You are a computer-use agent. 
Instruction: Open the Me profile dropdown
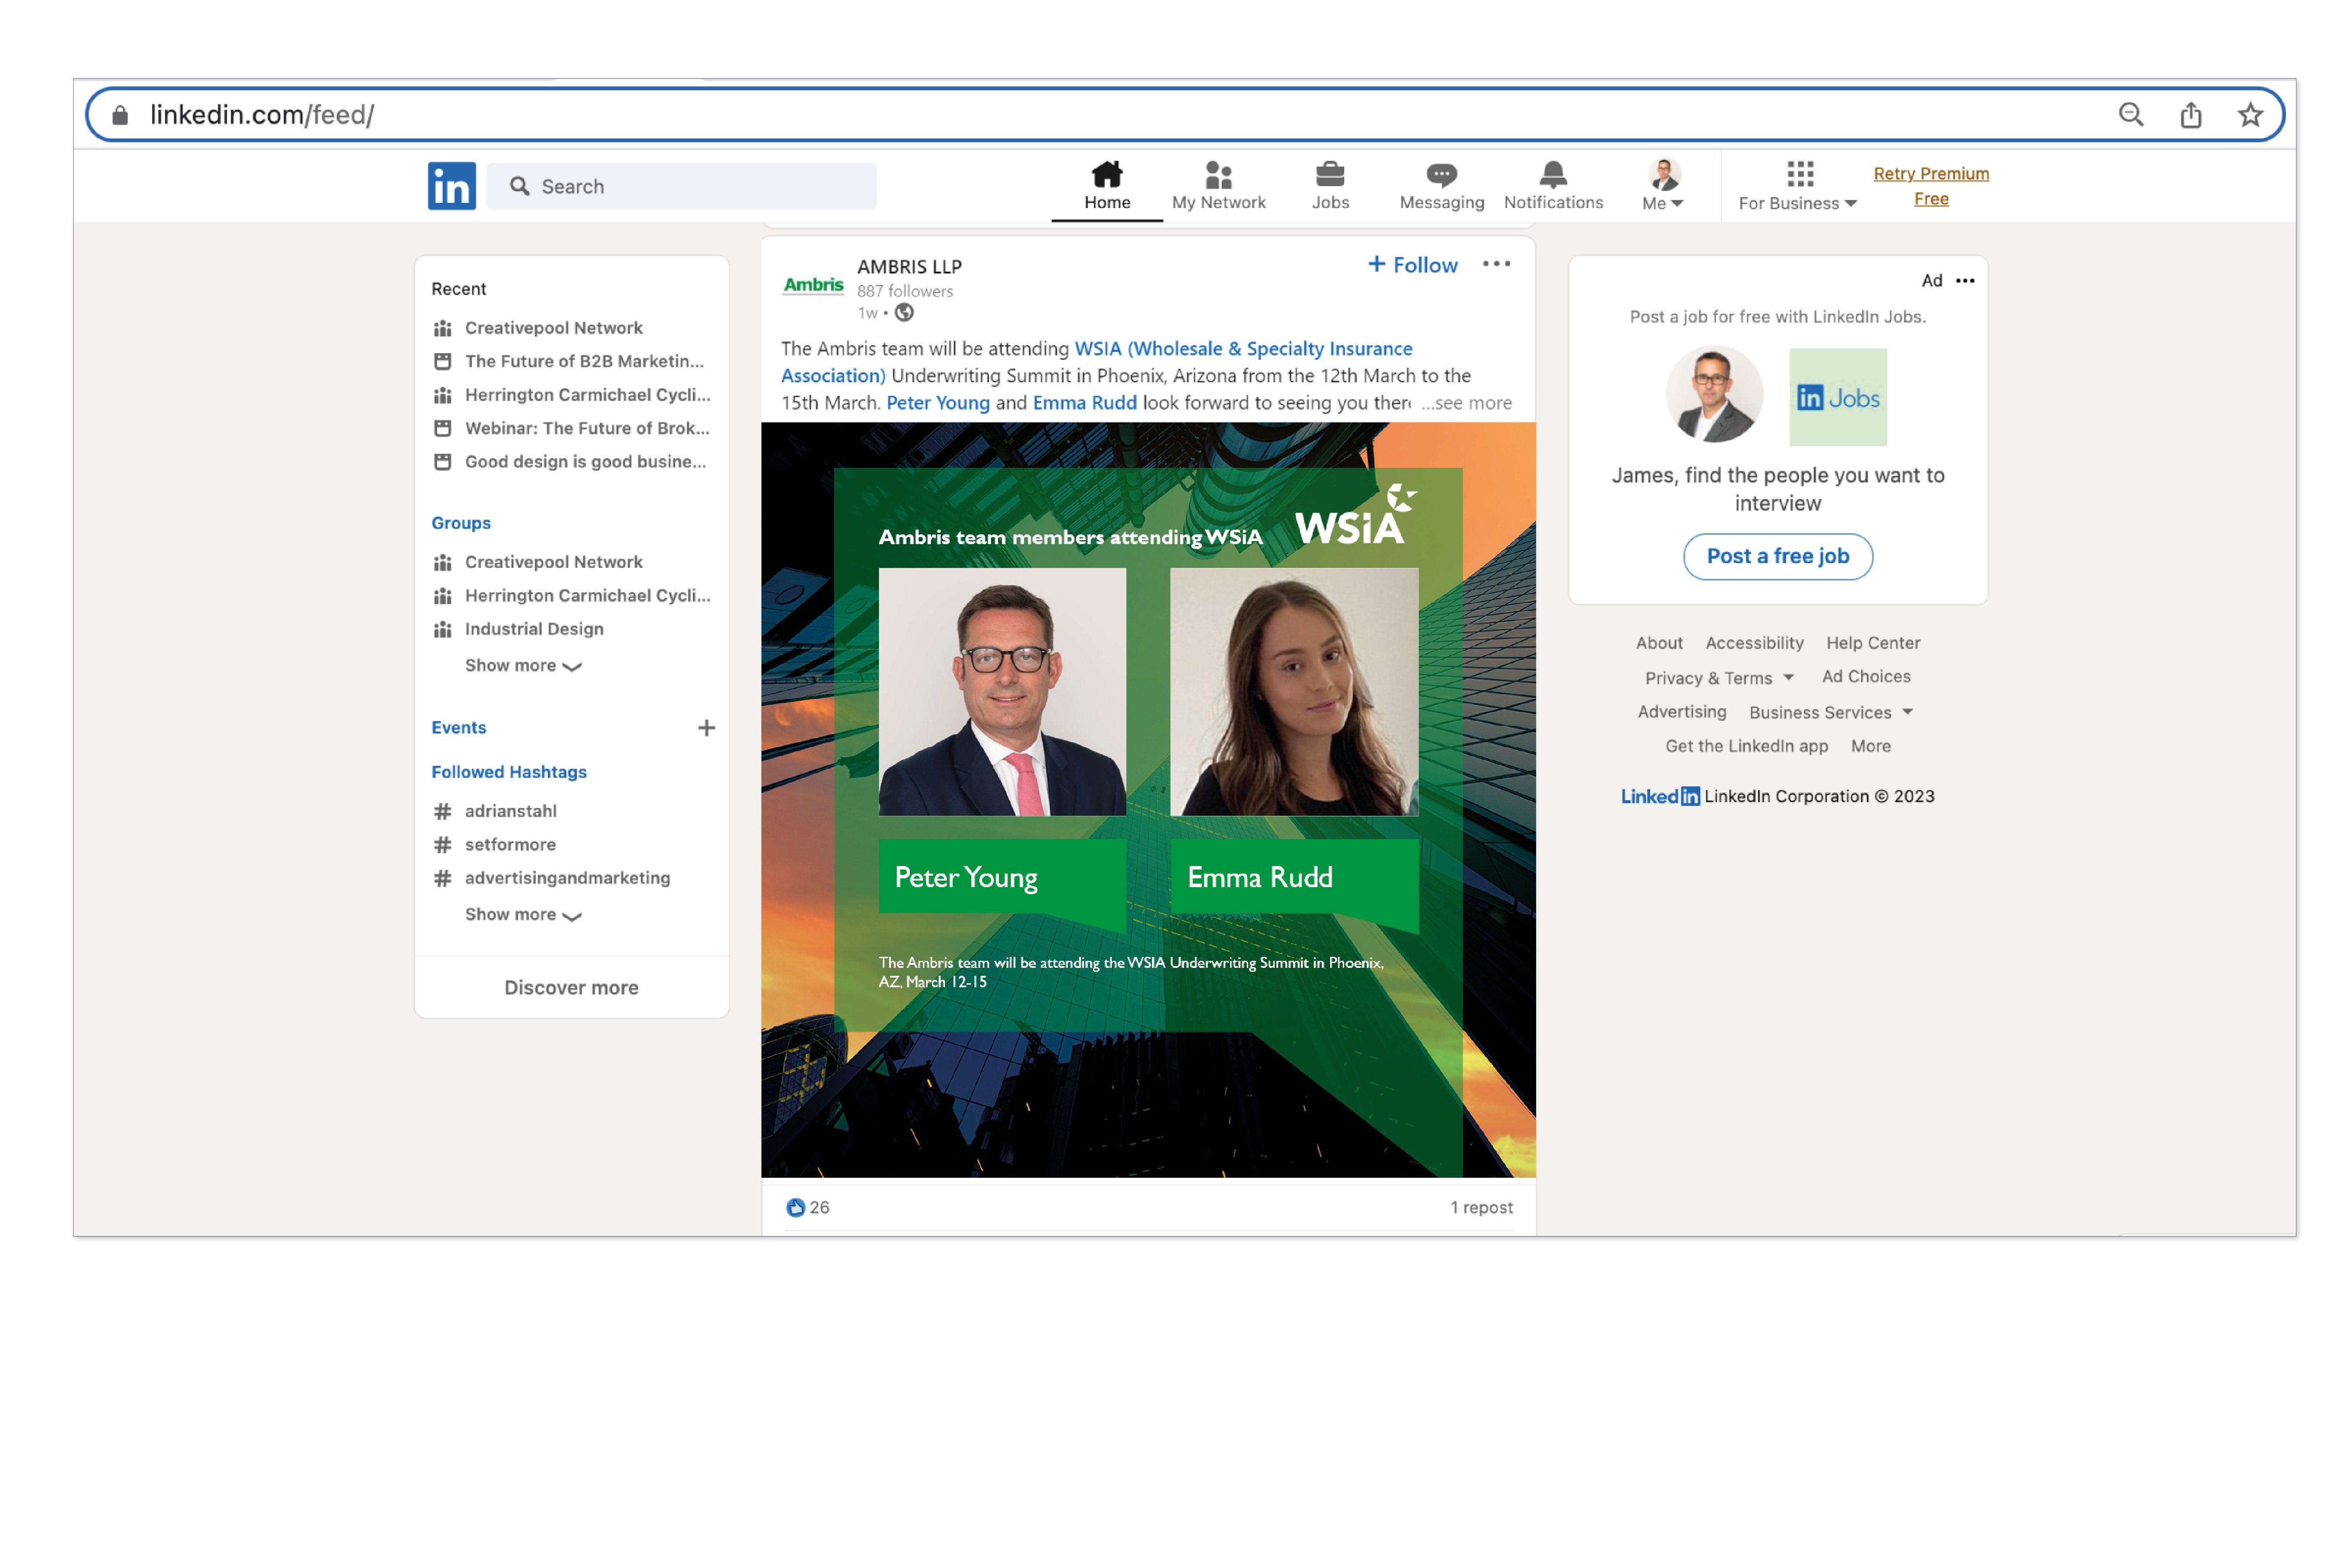pos(1663,185)
